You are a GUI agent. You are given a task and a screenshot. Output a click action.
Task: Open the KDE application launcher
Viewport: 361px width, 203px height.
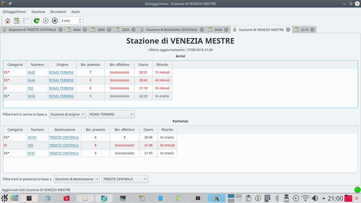click(5, 198)
